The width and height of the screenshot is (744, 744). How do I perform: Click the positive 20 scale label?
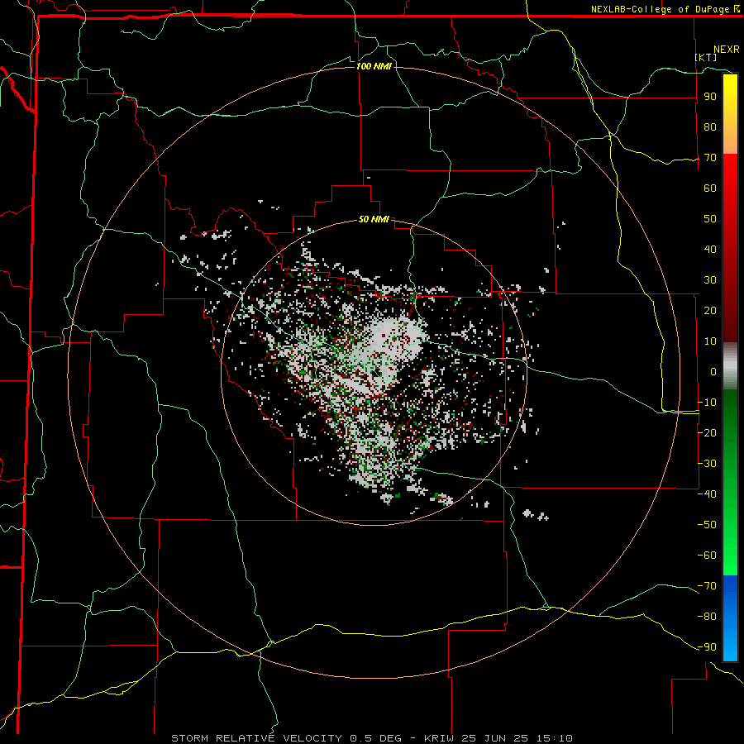coord(710,310)
